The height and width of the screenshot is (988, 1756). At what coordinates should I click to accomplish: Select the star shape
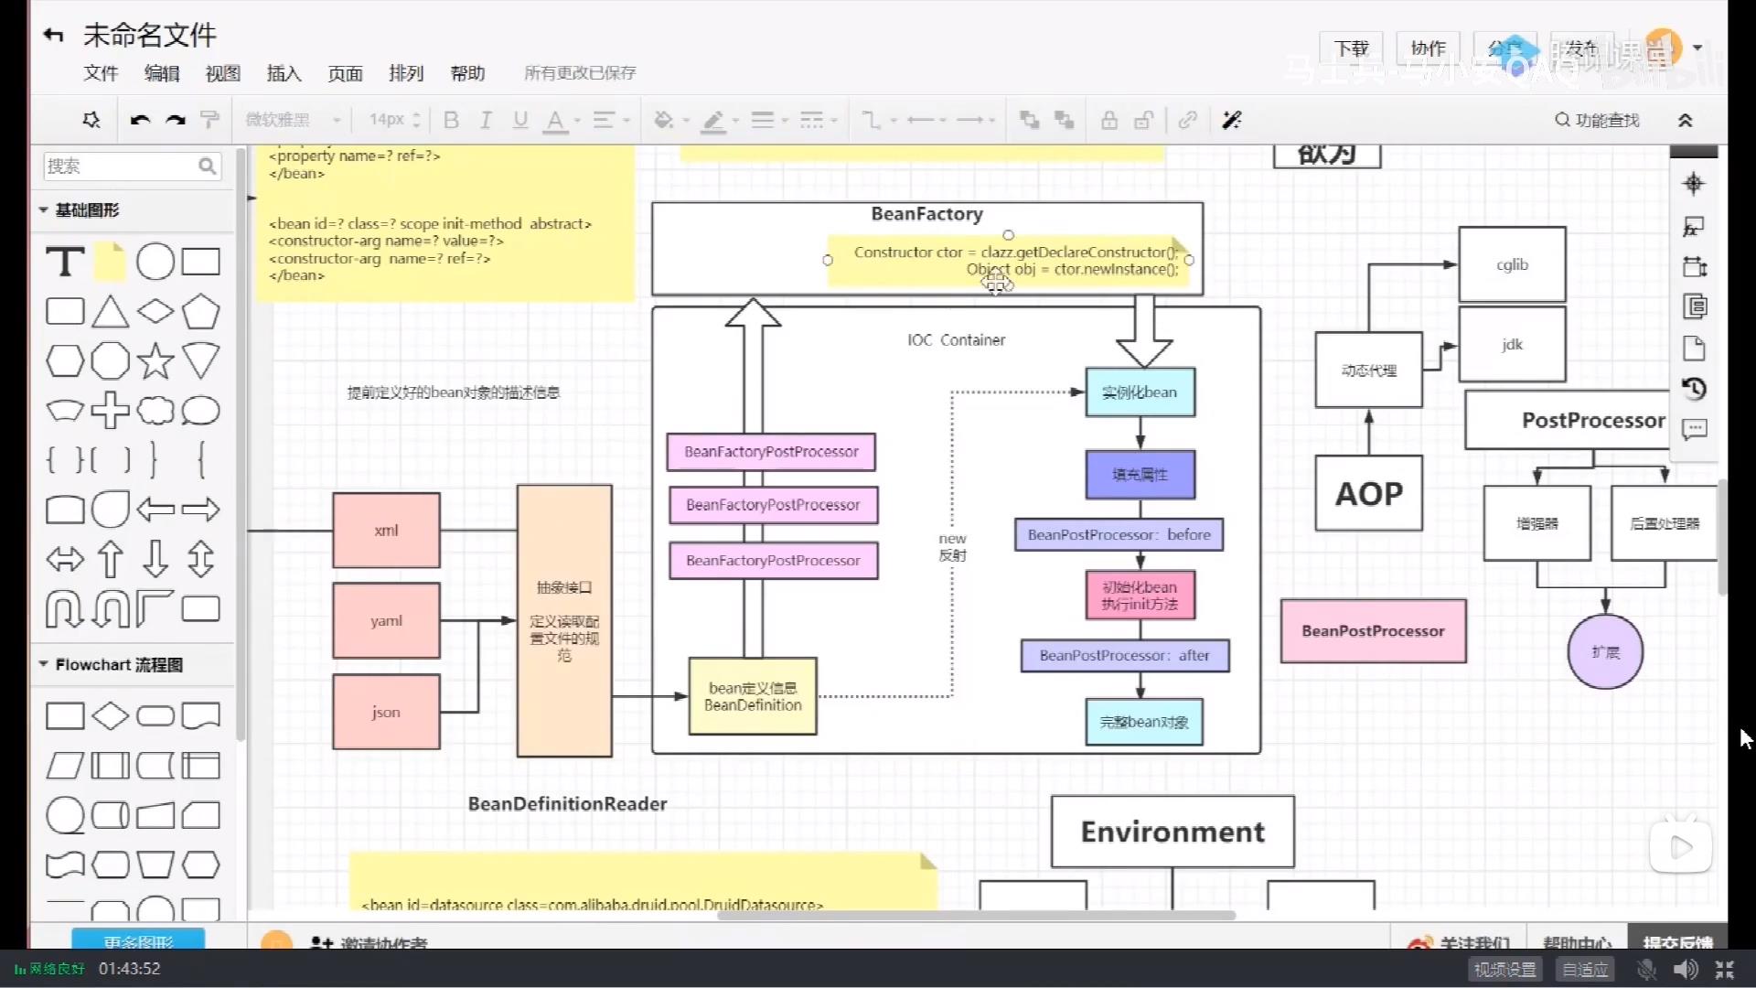tap(155, 360)
